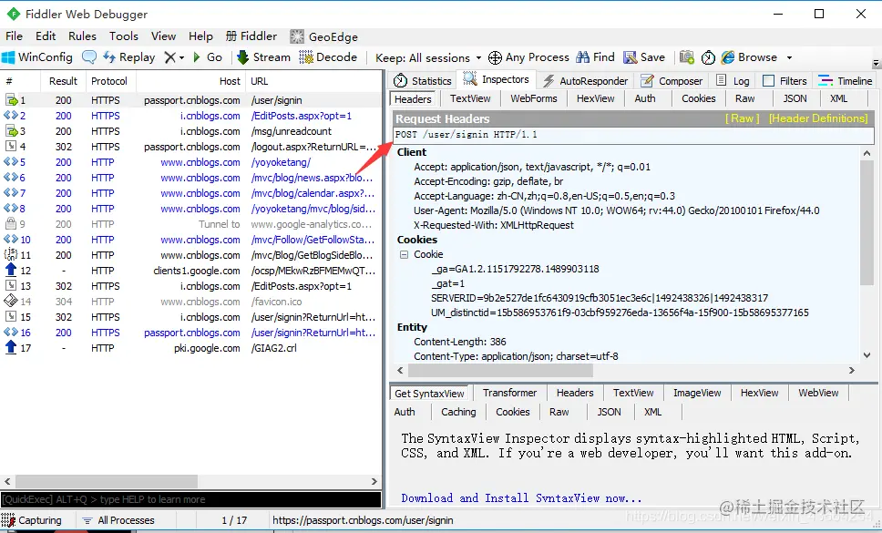Open Keep: All sessions dropdown
The image size is (882, 533).
(x=428, y=57)
